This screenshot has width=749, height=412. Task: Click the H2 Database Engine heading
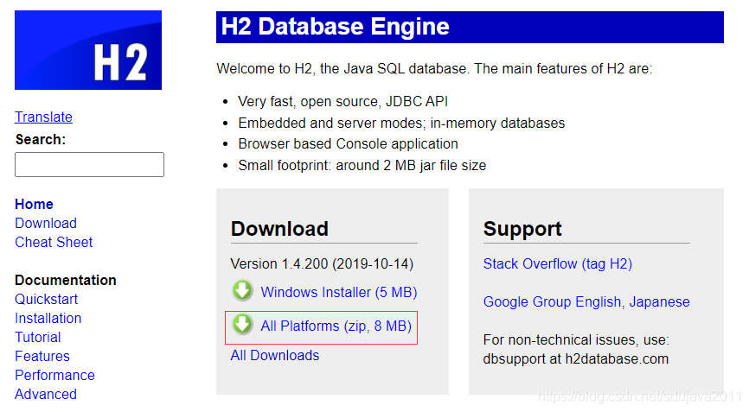(x=336, y=27)
